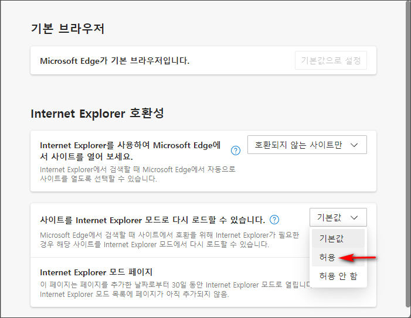Click the description Microsoft Edge에서 검색할 때

tap(169, 240)
